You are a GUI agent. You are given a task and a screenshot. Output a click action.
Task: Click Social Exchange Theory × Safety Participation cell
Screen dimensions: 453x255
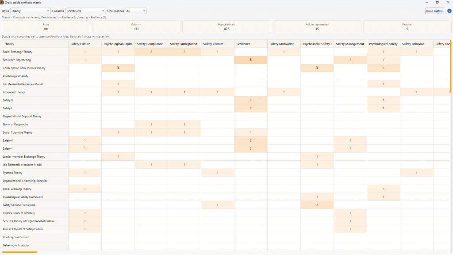[x=184, y=52]
